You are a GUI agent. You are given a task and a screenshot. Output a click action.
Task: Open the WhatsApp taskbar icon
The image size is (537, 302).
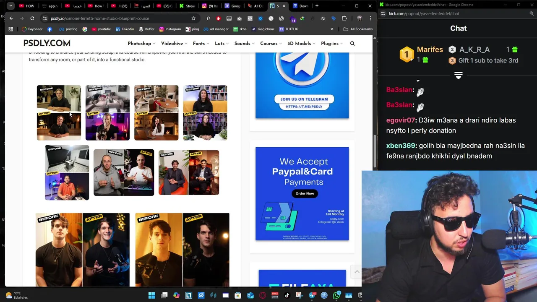coord(336,295)
